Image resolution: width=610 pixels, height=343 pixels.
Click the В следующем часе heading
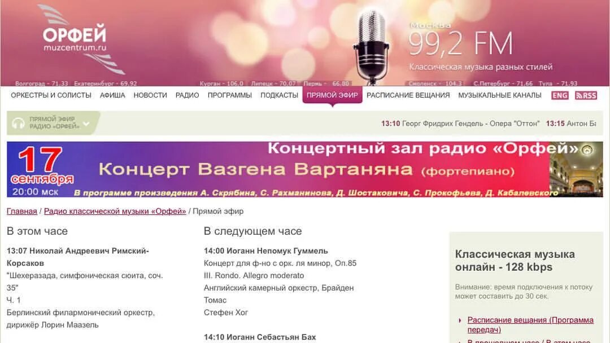pos(252,231)
